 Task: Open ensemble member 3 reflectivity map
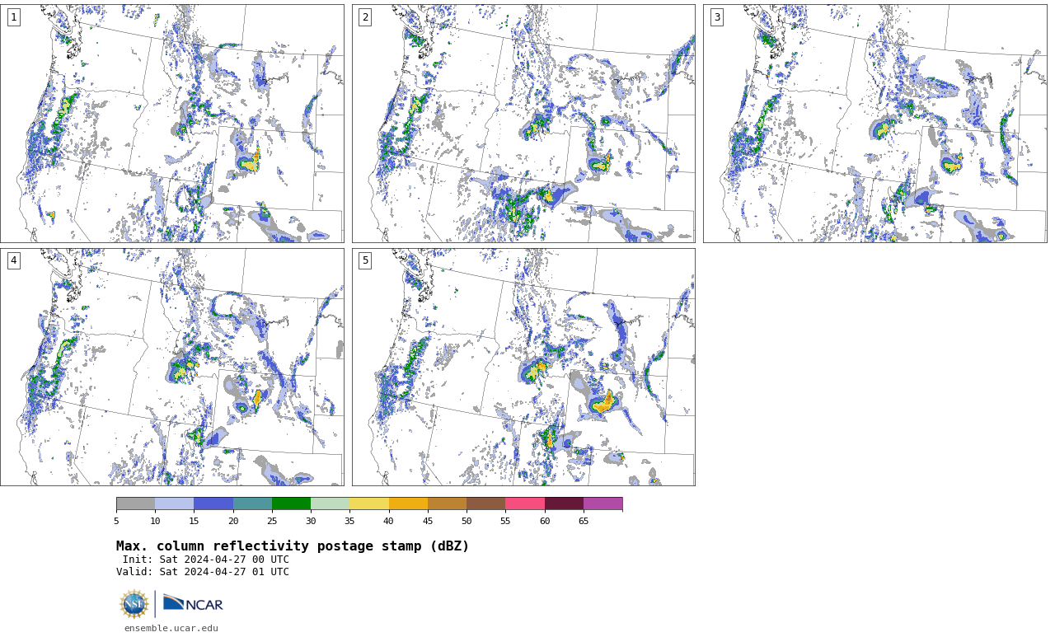pyautogui.click(x=875, y=124)
